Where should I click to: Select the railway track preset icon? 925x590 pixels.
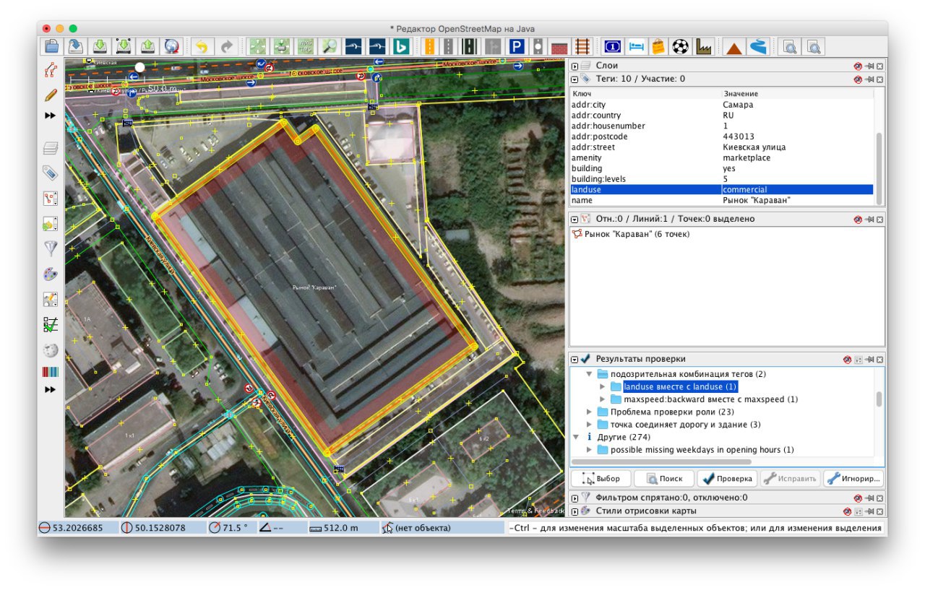pyautogui.click(x=581, y=47)
